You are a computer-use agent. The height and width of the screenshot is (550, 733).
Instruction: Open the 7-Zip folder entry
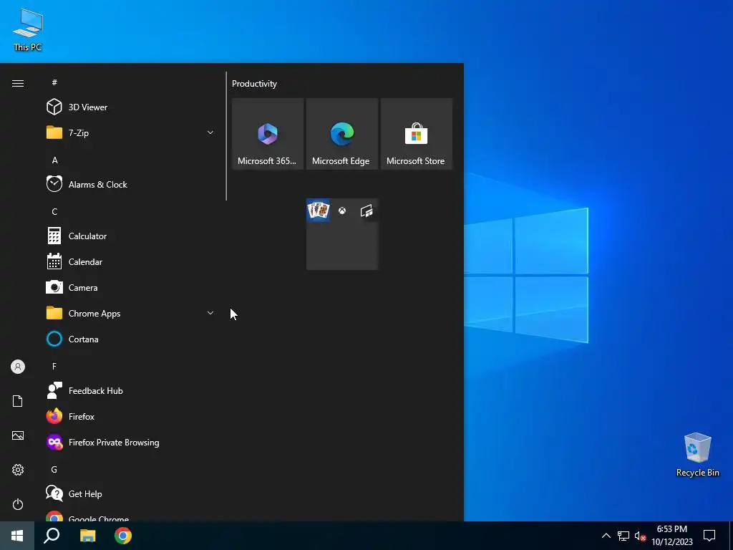point(130,132)
